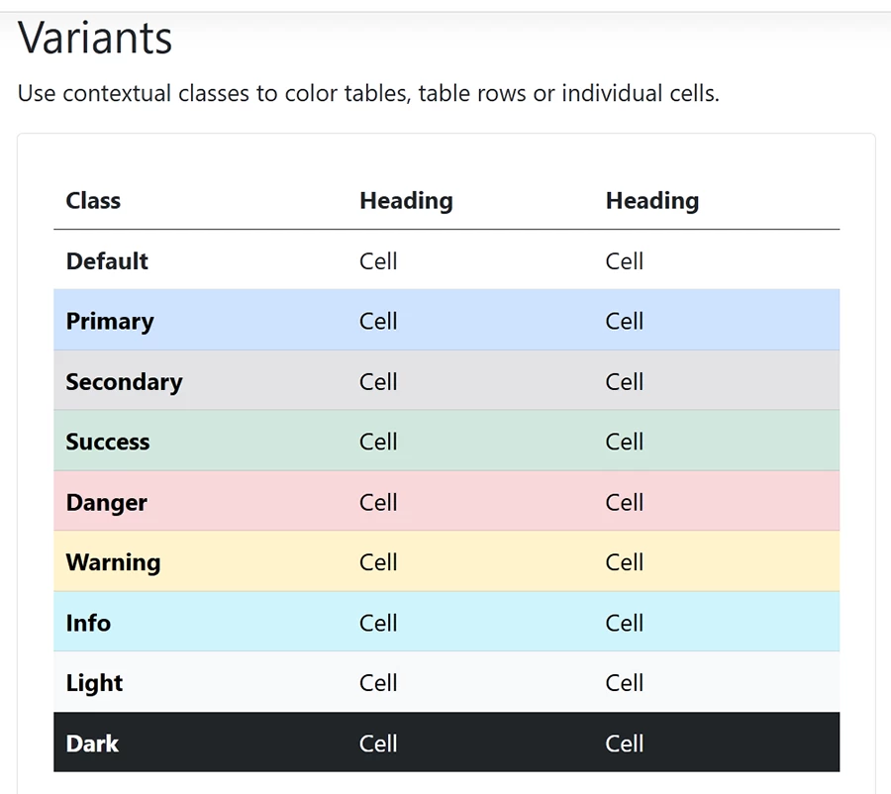Viewport: 891px width, 794px height.
Task: Click the middle Cell in the Success row
Action: pyautogui.click(x=378, y=443)
